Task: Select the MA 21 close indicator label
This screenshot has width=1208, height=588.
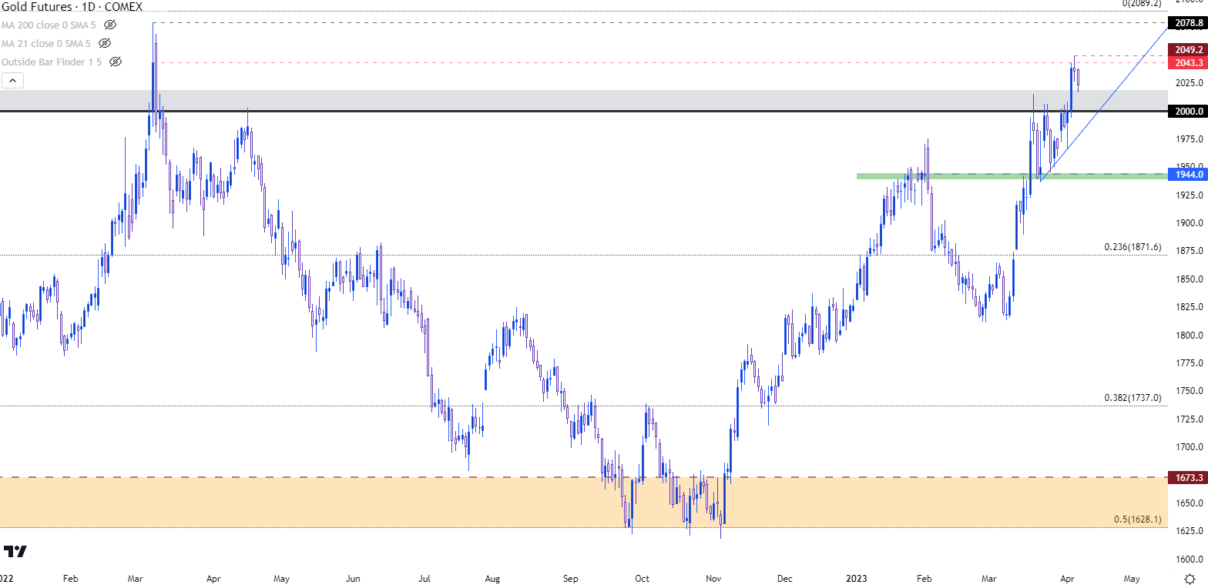Action: coord(48,43)
